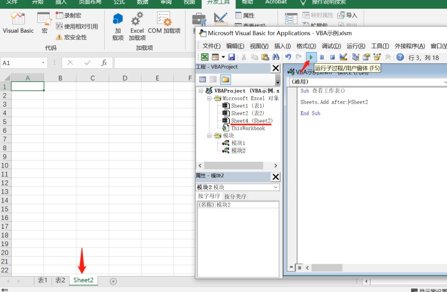Undo the last edit in the VBA editor

pos(288,57)
